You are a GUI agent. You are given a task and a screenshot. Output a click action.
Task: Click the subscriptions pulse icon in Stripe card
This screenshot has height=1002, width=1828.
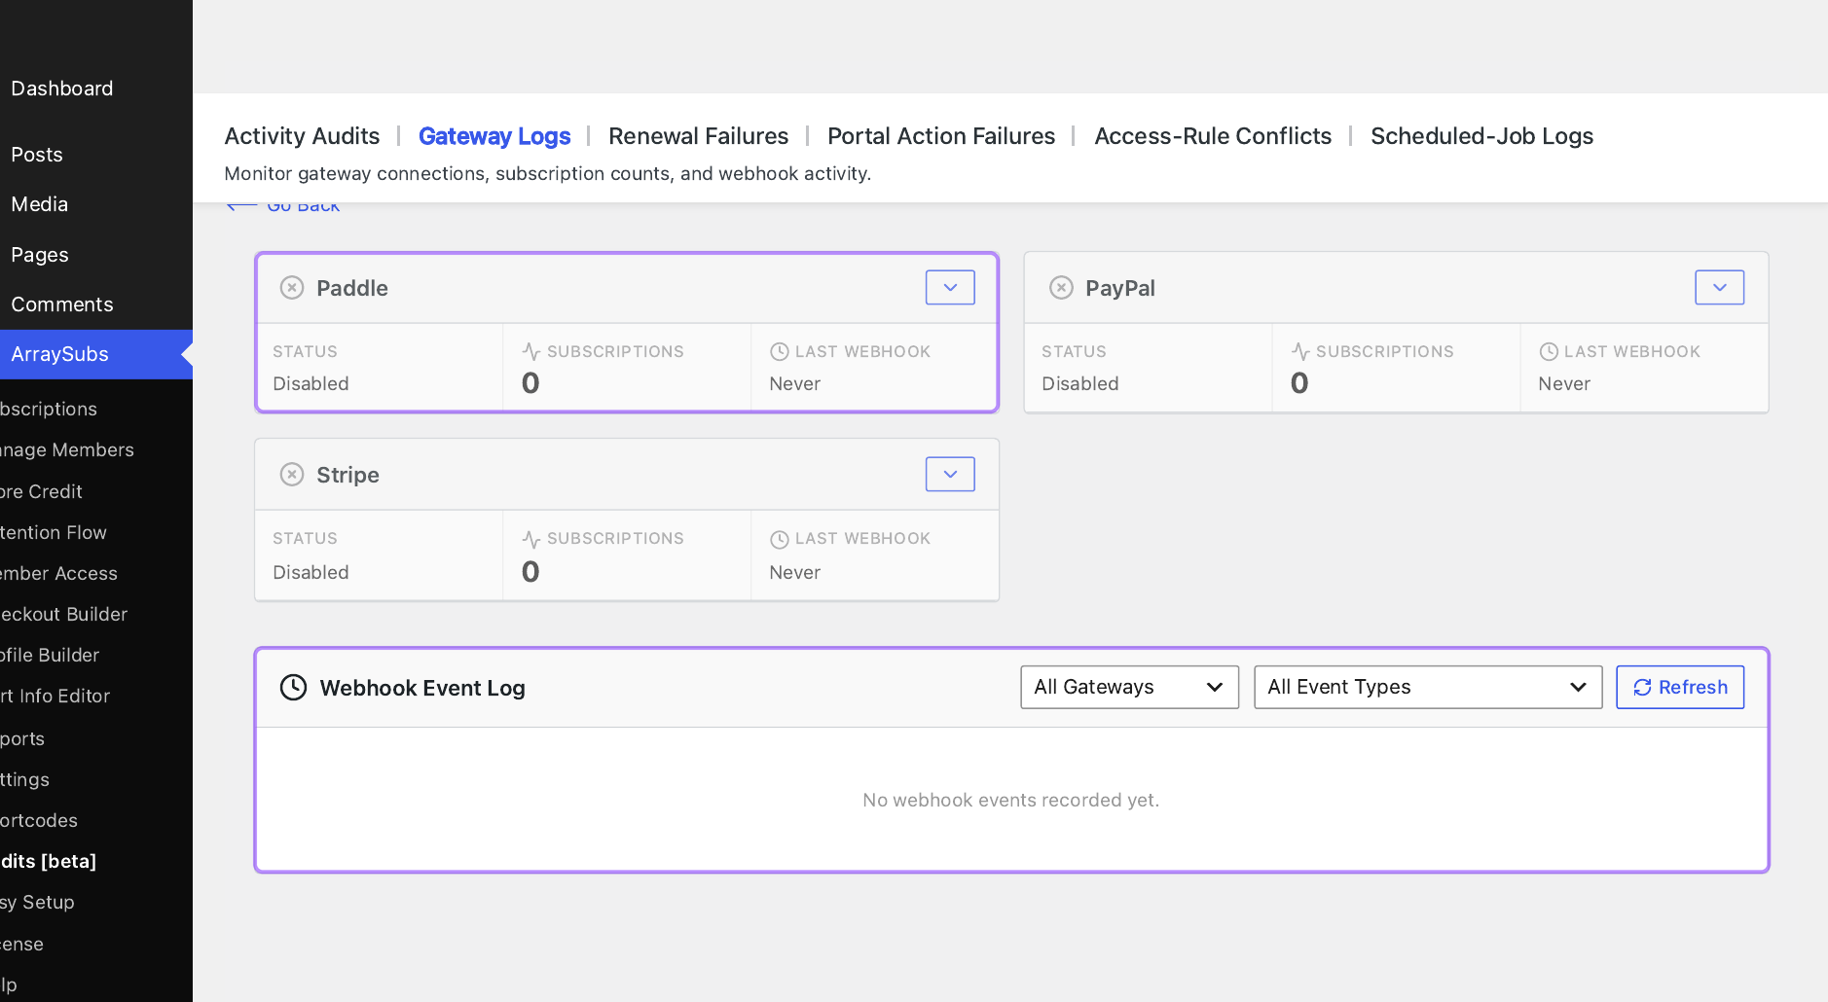tap(531, 538)
